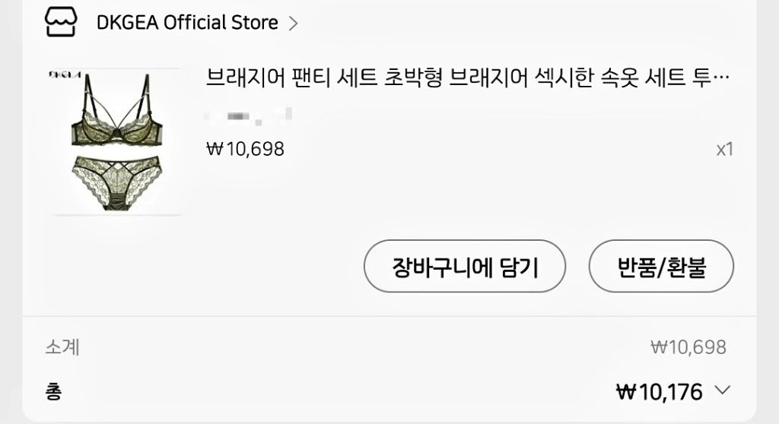Click the item price ₩10,698 under the title
Viewport: 779px width, 424px height.
245,149
